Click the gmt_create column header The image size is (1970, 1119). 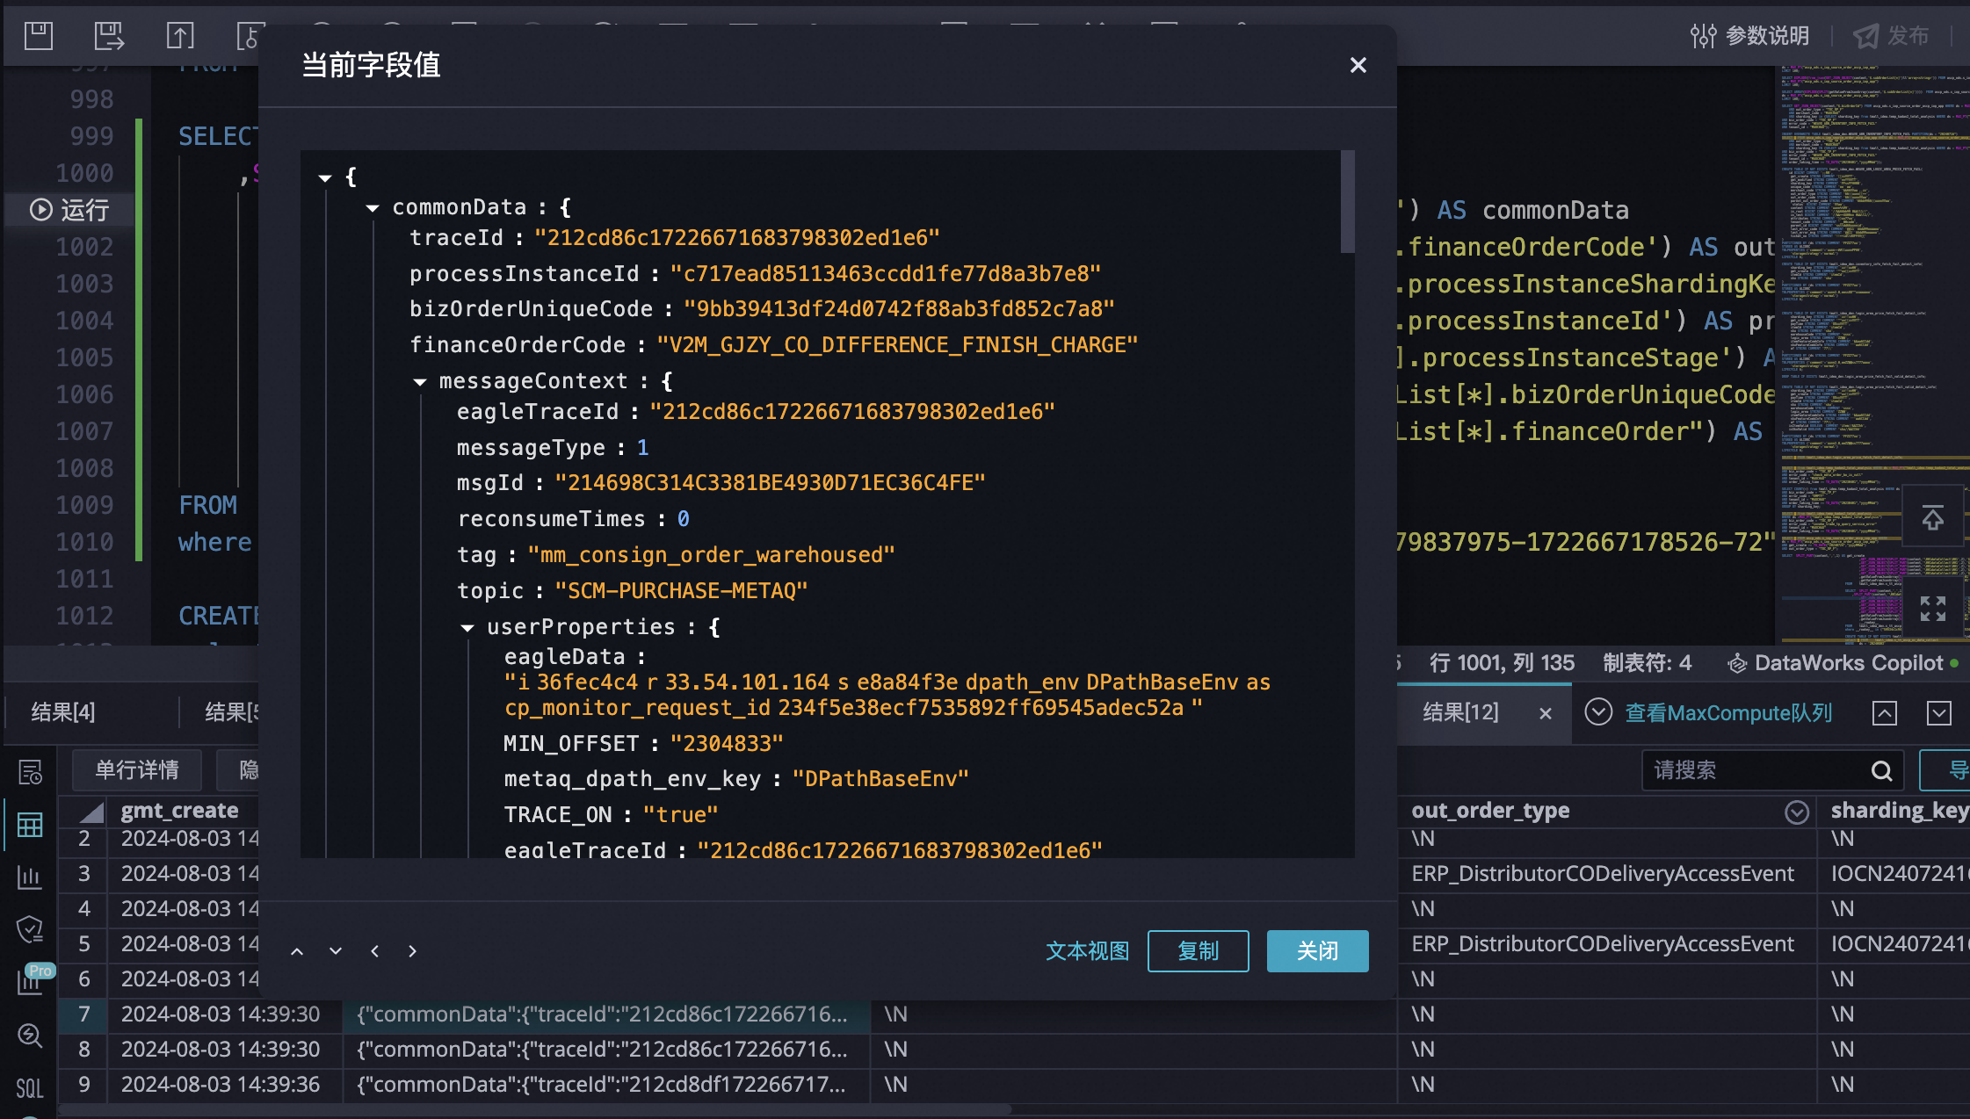point(180,811)
